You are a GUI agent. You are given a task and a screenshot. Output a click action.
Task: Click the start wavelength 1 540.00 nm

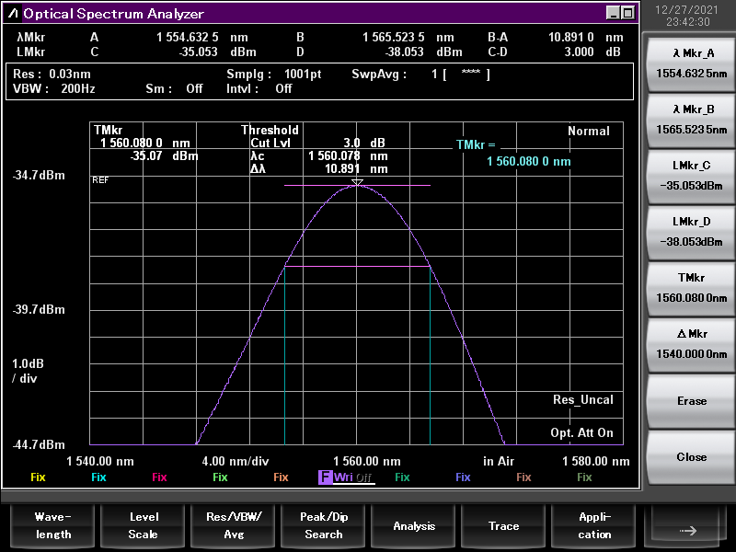(x=100, y=462)
